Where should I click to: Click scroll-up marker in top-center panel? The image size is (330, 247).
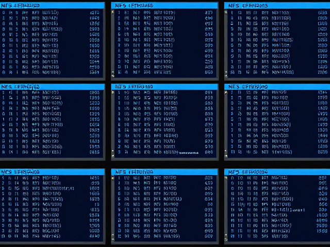pyautogui.click(x=113, y=12)
